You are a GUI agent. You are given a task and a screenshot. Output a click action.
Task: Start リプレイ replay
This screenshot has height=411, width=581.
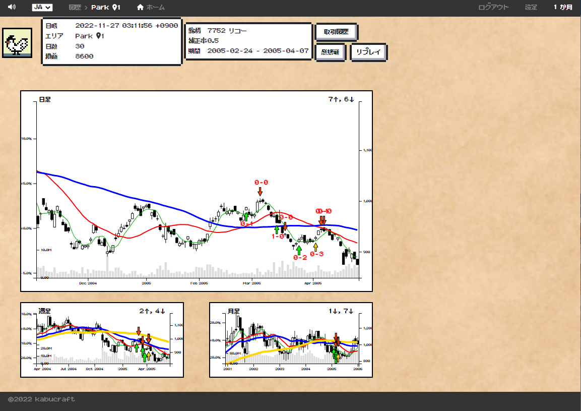[368, 52]
